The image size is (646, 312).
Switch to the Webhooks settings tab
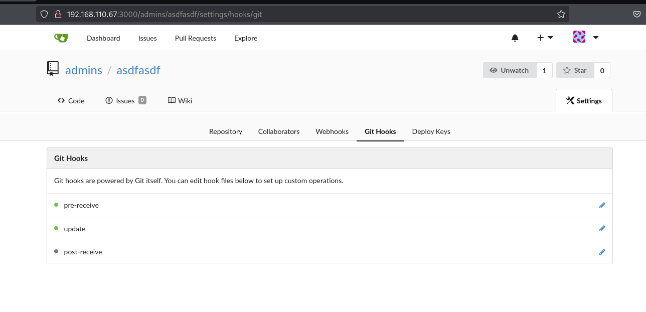(332, 131)
